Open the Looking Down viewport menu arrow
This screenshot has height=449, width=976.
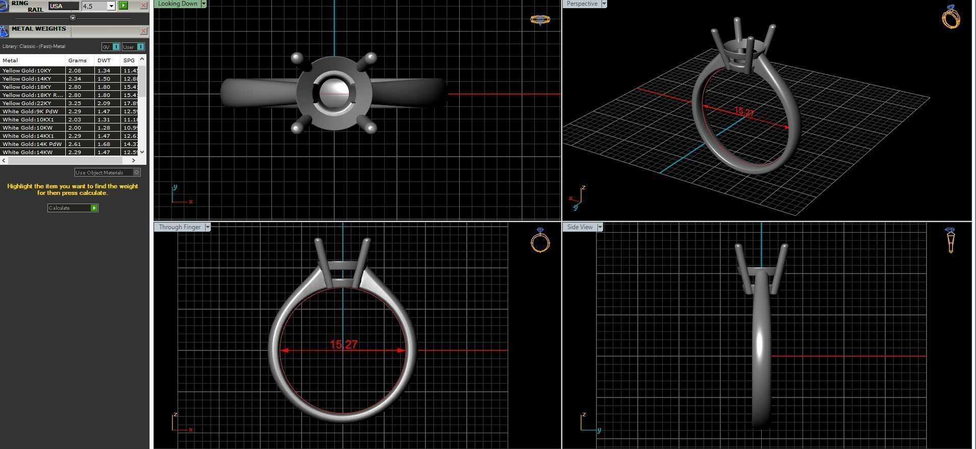click(x=204, y=4)
